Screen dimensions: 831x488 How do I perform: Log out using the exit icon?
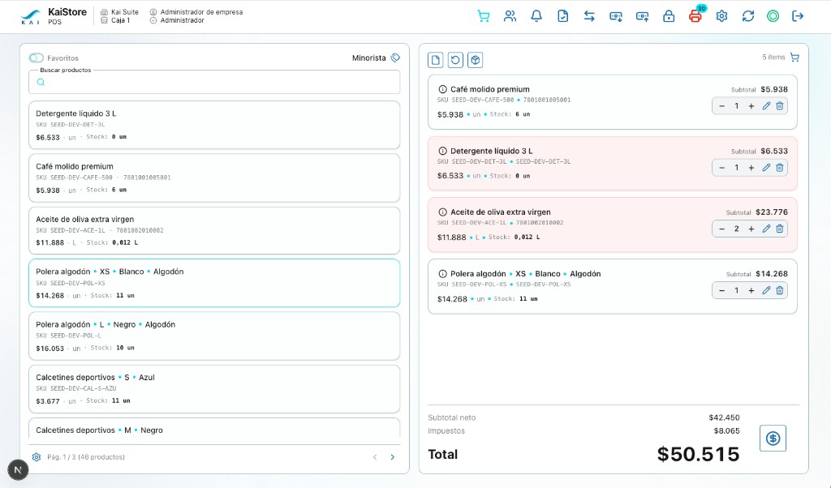[798, 16]
